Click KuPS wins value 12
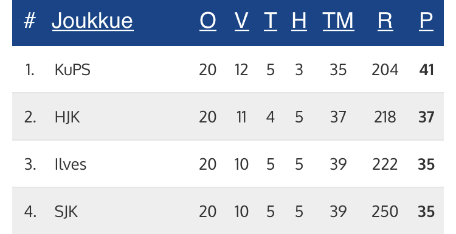456x234 pixels. coord(241,70)
